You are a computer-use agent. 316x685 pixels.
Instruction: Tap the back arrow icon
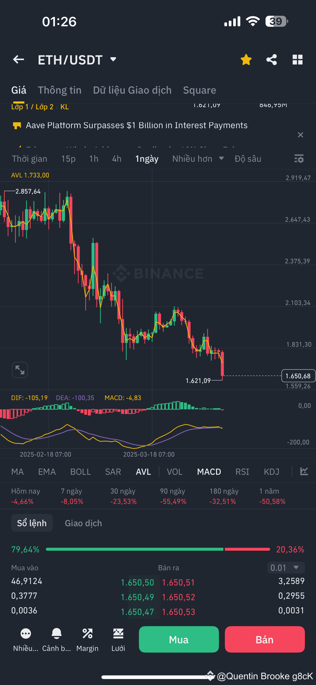pyautogui.click(x=18, y=60)
